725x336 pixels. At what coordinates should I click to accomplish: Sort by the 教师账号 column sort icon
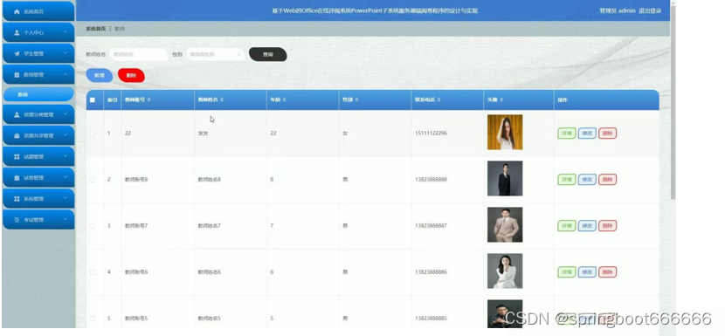coord(148,99)
